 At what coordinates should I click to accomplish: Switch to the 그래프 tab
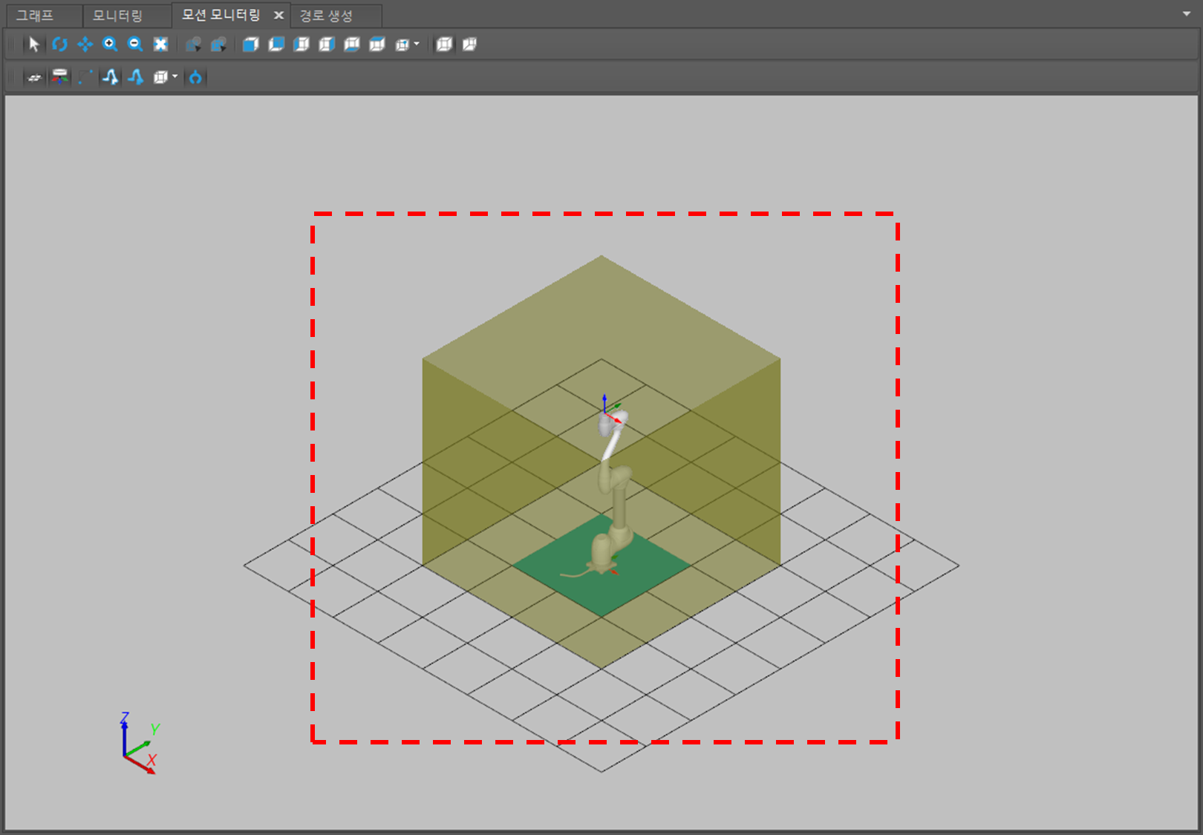[x=35, y=16]
